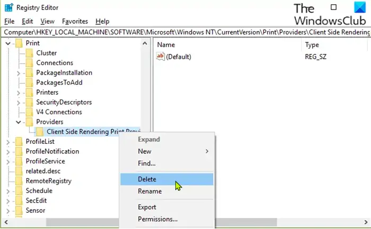Image resolution: width=371 pixels, height=229 pixels.
Task: Select the ProfileService folder icon
Action: (19, 161)
